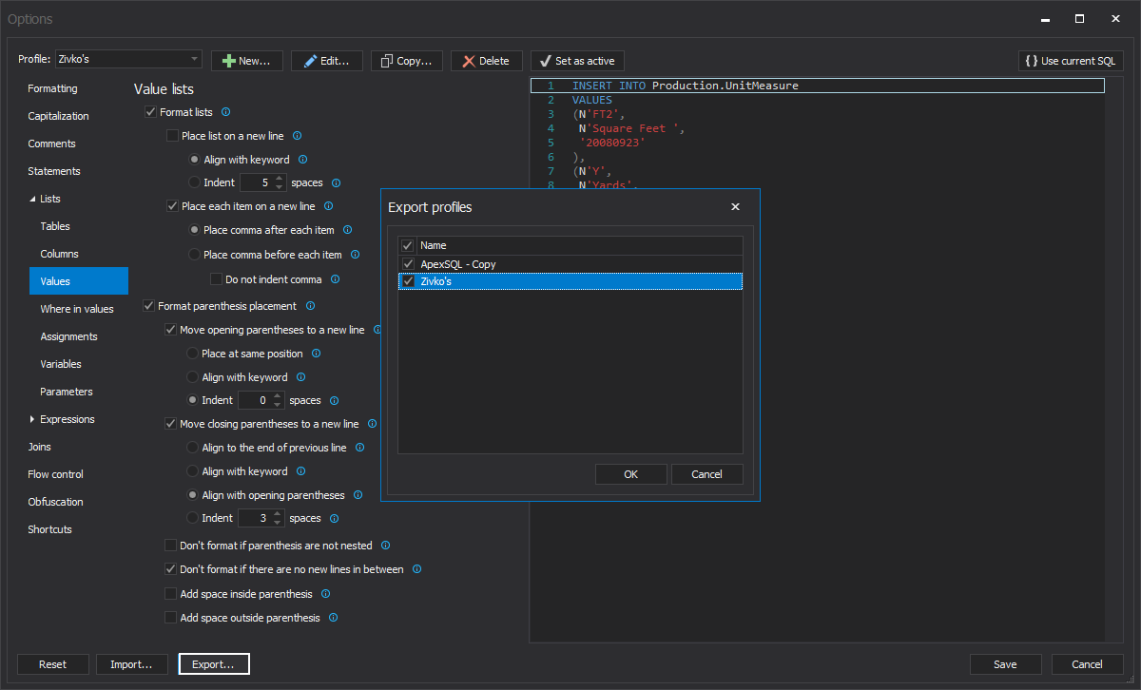Image resolution: width=1141 pixels, height=690 pixels.
Task: Go to the Joins options page
Action: point(39,447)
